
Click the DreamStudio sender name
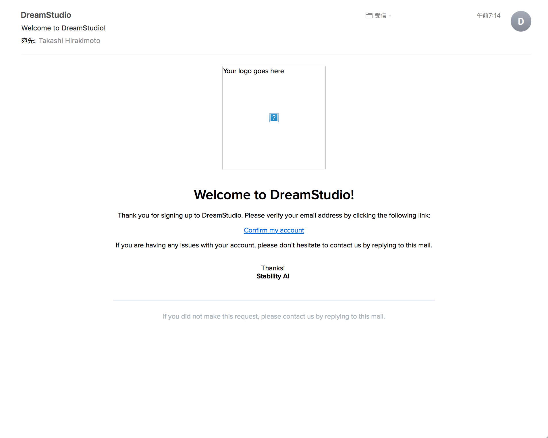pyautogui.click(x=46, y=15)
